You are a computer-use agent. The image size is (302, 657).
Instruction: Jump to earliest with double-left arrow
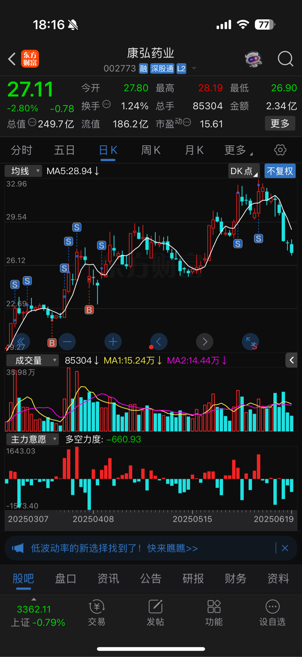coord(21,341)
